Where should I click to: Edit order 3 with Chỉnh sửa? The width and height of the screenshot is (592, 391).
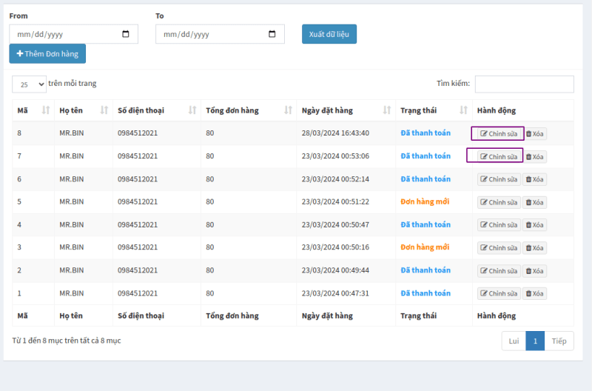(x=499, y=248)
